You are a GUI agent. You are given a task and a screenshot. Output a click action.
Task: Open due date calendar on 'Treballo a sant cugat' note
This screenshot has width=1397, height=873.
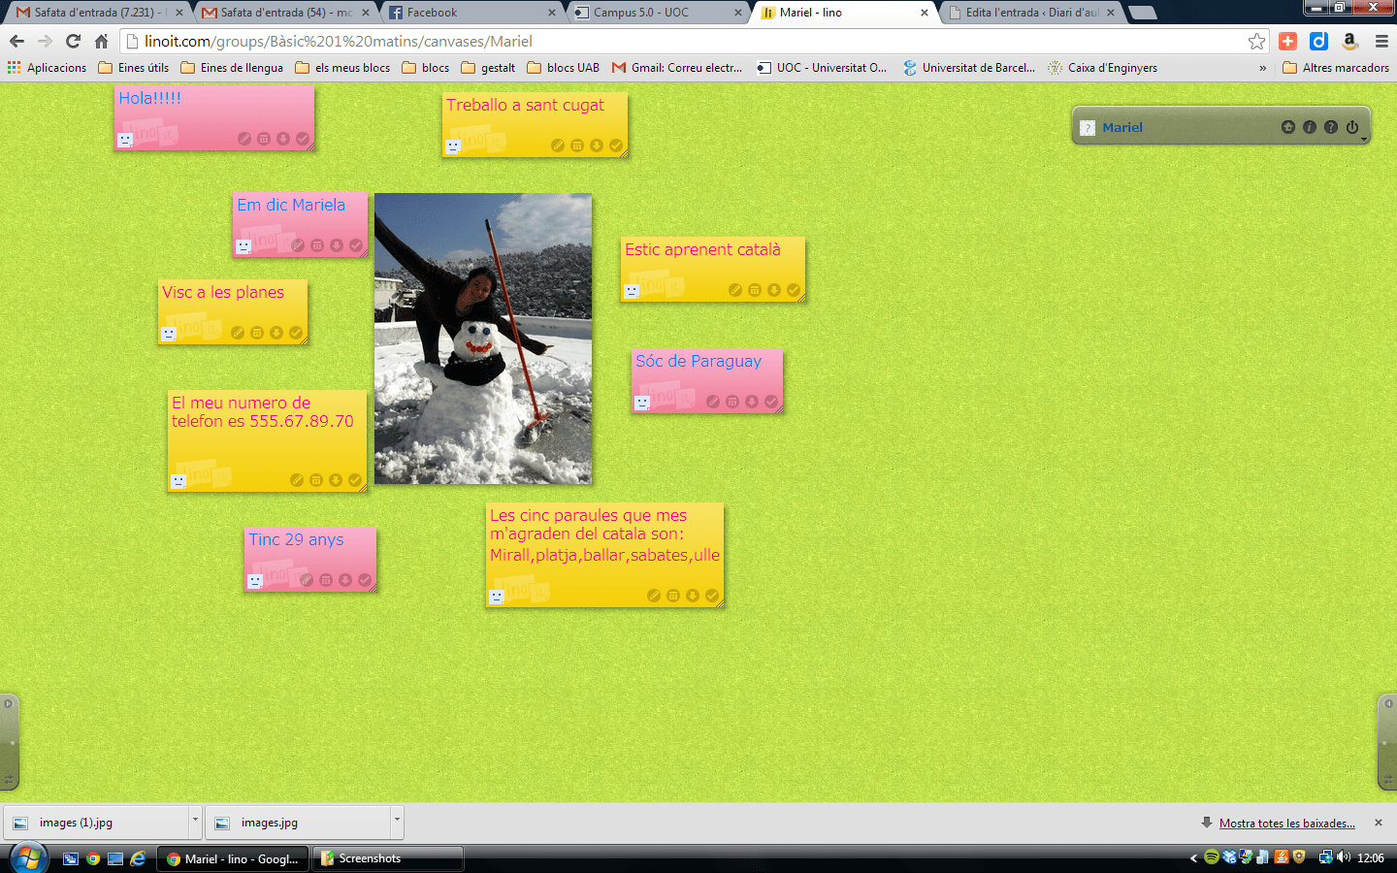click(x=577, y=145)
